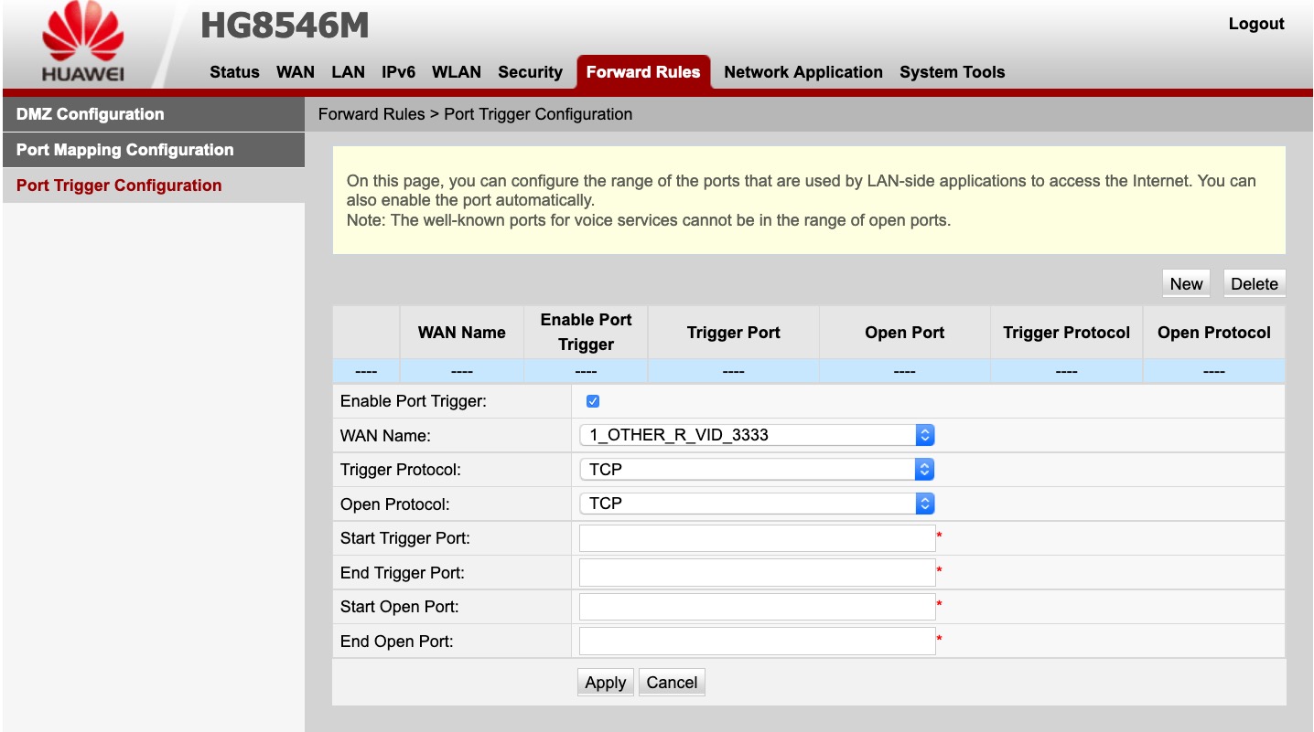1314x732 pixels.
Task: Select the Forward Rules tab
Action: click(643, 72)
